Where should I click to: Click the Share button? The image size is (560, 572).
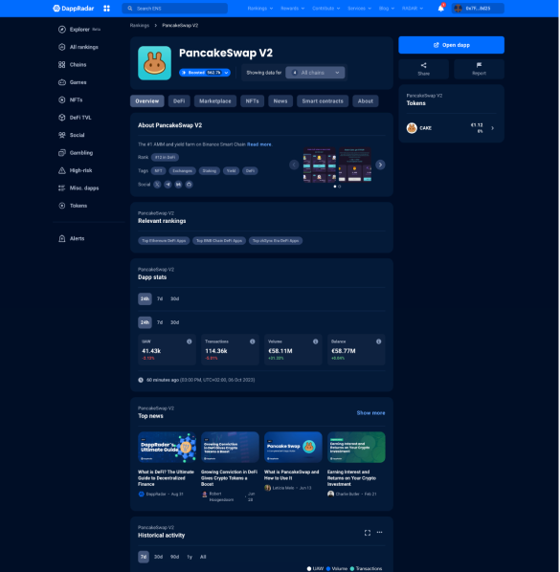(423, 69)
